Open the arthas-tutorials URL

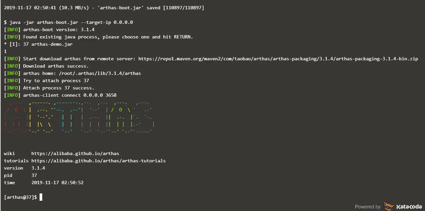click(x=98, y=161)
